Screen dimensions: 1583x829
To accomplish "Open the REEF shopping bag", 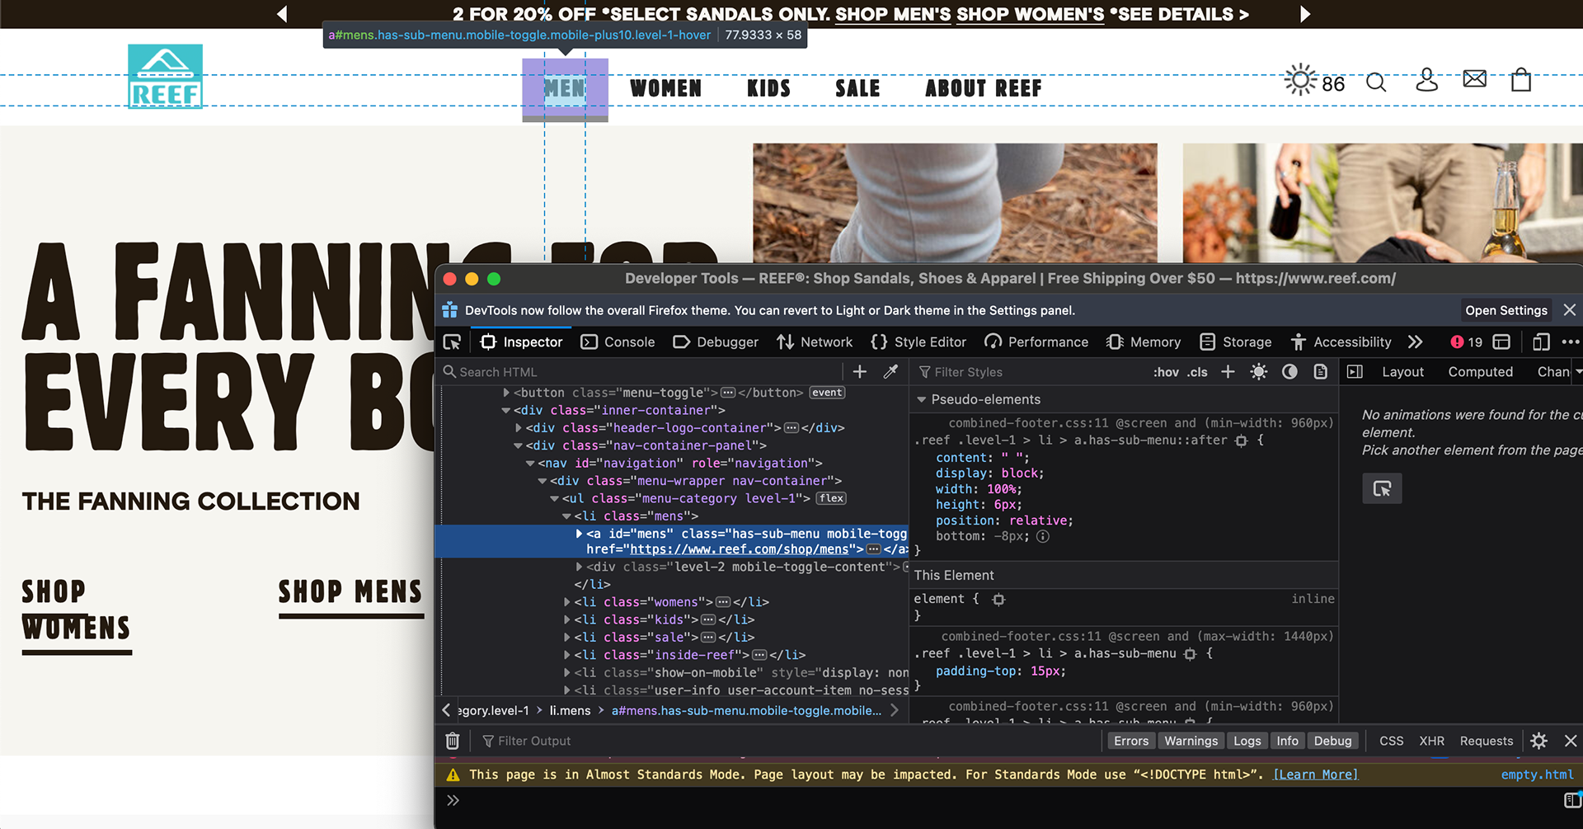I will point(1521,80).
